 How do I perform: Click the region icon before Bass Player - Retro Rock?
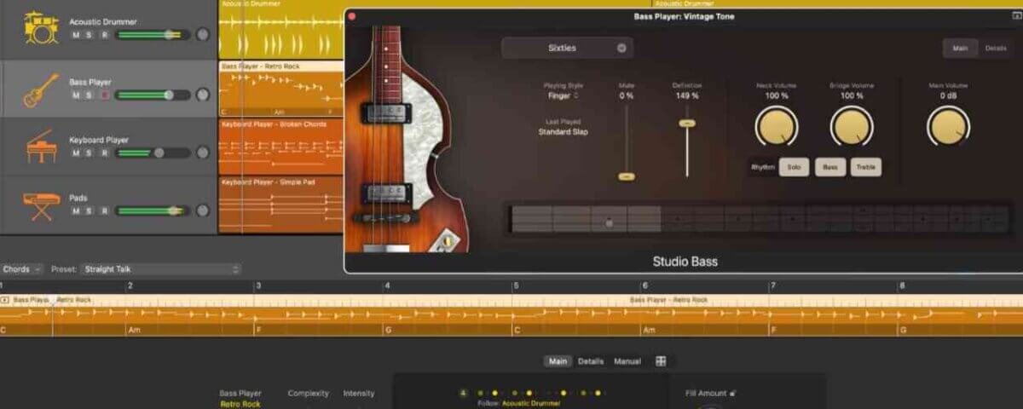pyautogui.click(x=5, y=300)
